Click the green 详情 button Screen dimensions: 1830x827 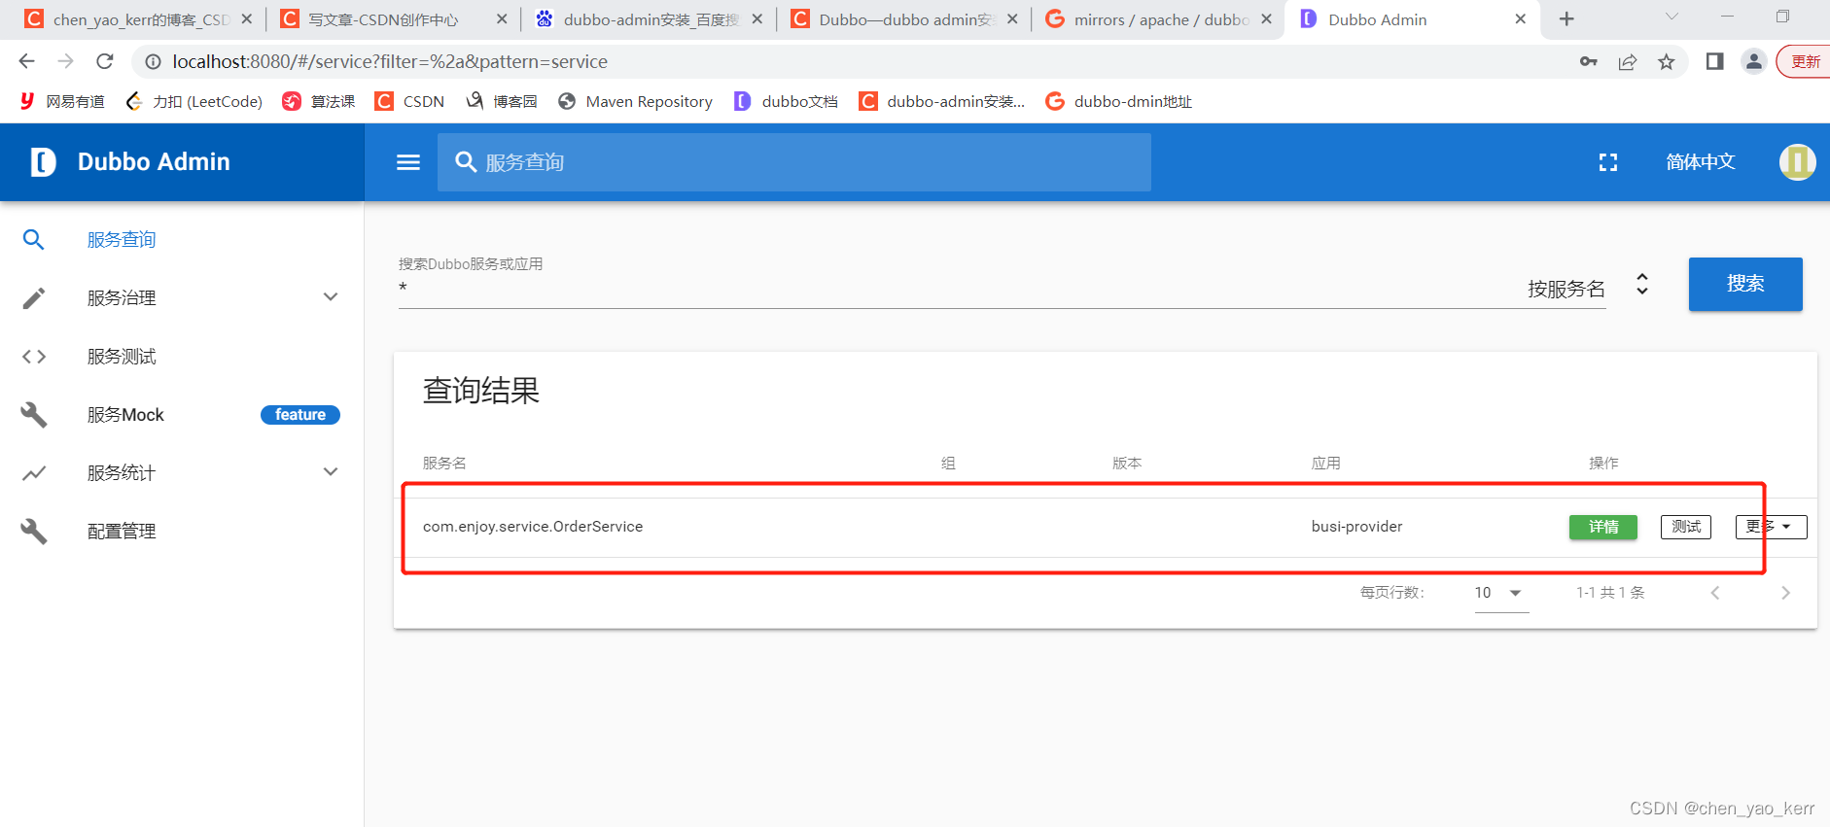coord(1603,527)
